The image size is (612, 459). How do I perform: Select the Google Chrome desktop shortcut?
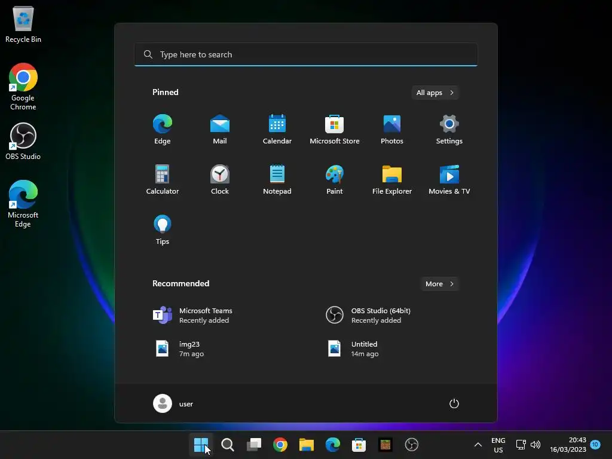coord(23,87)
